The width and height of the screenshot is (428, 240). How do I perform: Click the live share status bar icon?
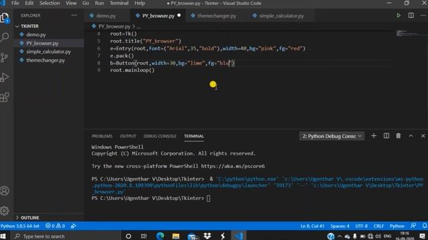point(73,226)
